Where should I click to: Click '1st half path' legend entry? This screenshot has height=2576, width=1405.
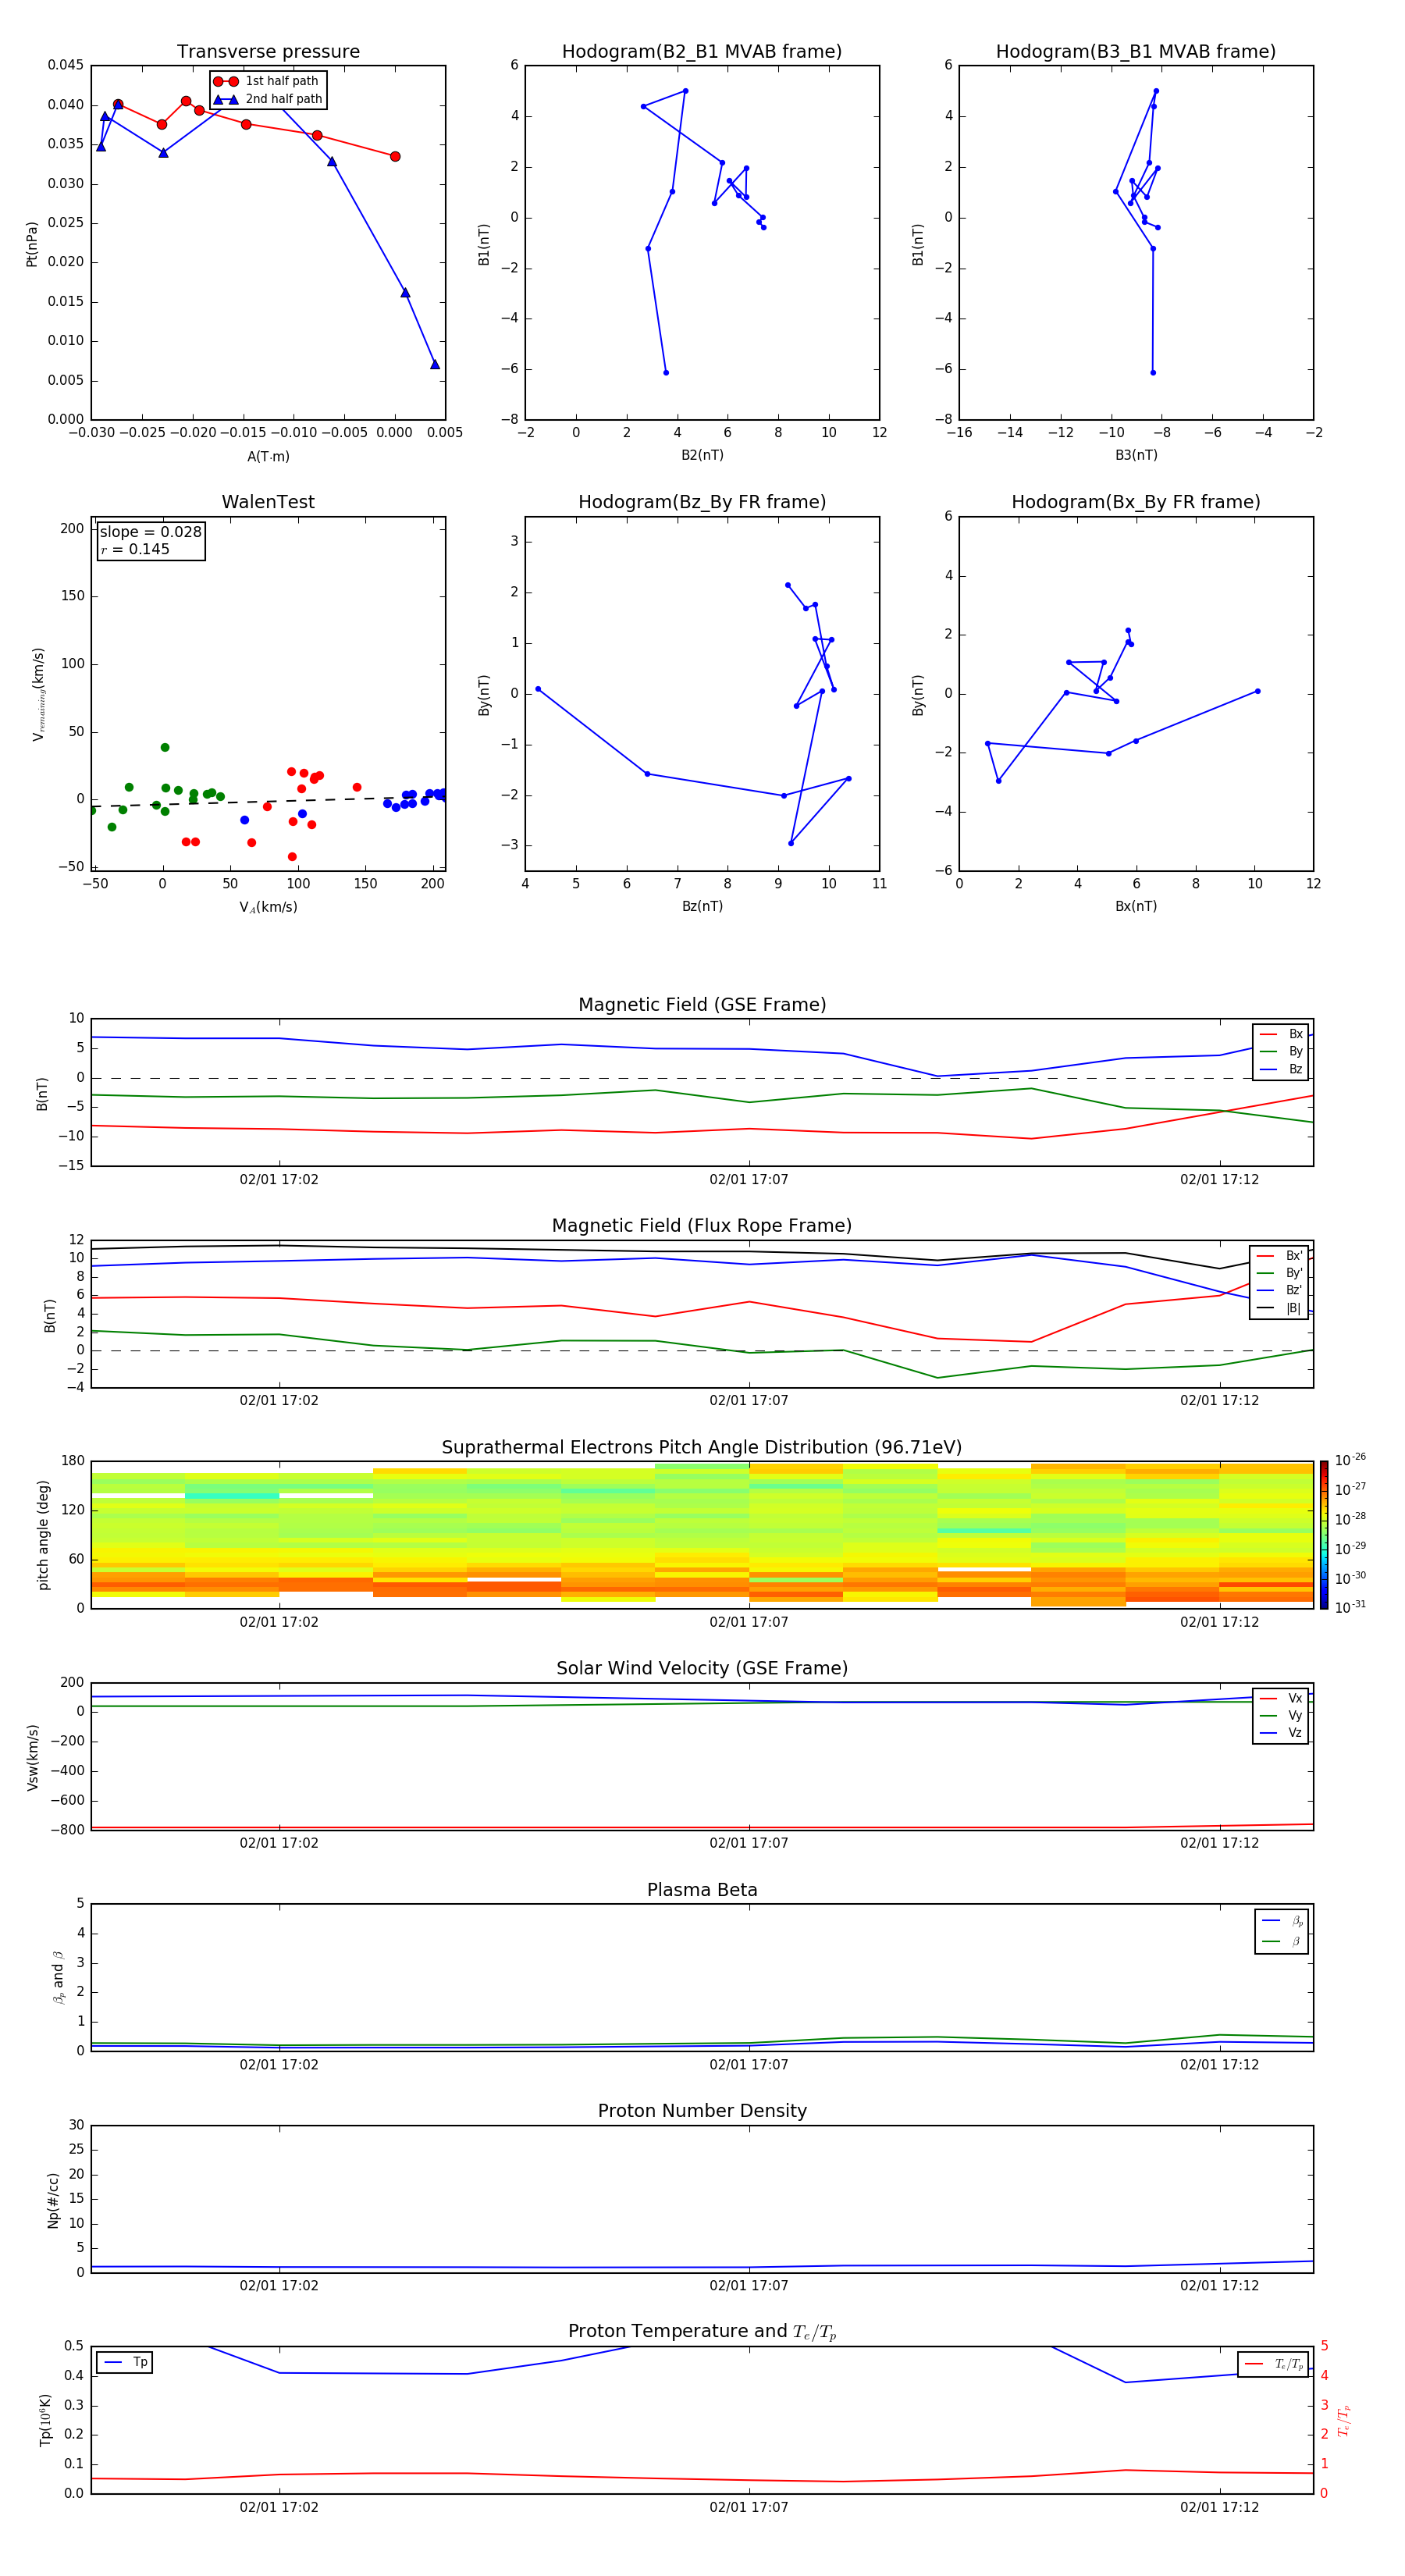(266, 81)
